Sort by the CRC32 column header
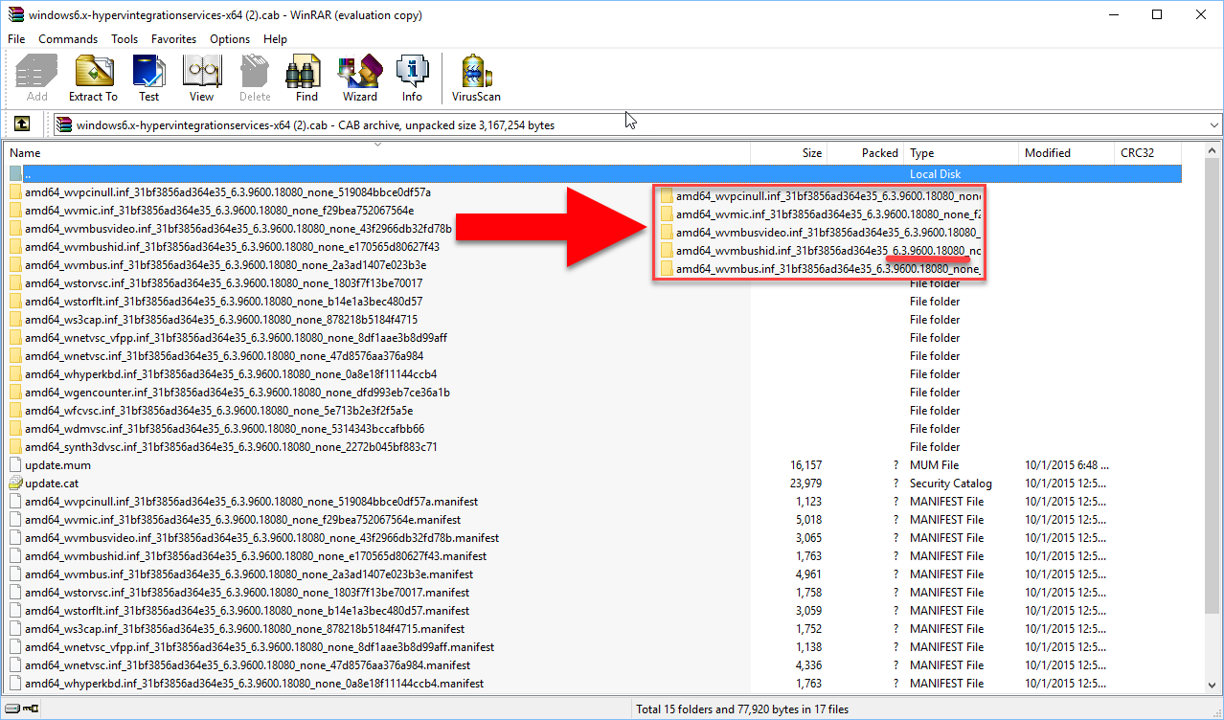 (x=1148, y=153)
